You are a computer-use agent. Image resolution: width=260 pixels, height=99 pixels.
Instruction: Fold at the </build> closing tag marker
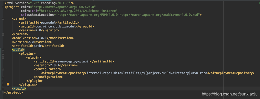point(3,89)
